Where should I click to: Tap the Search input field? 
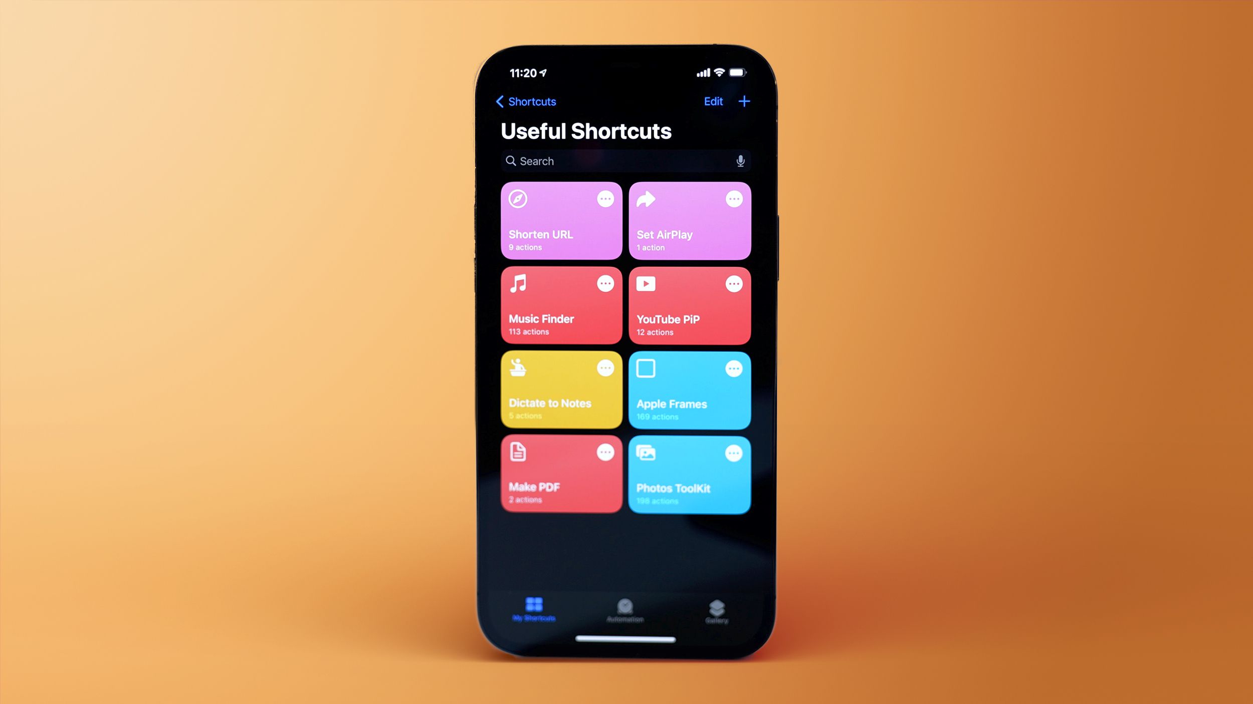[625, 161]
